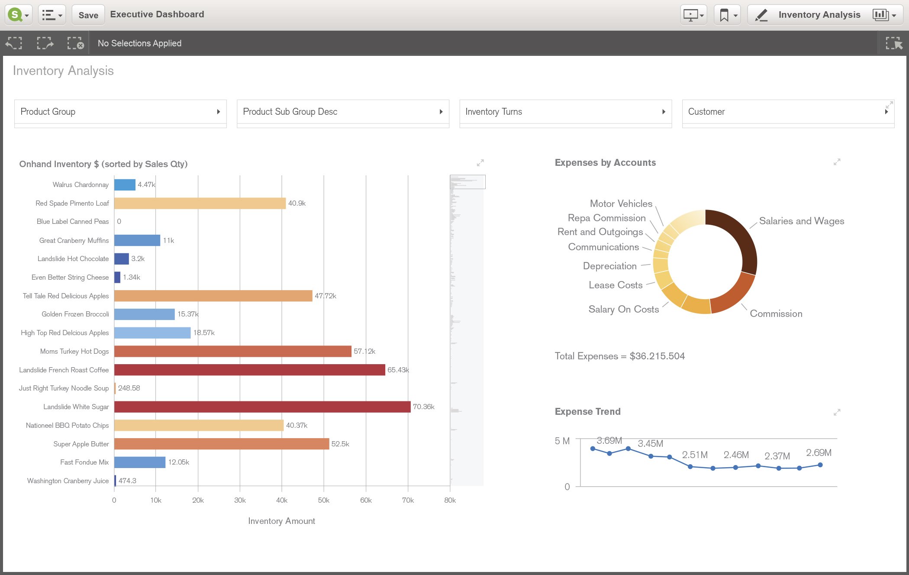Expand the Expense Trend chart fullscreen
Image resolution: width=909 pixels, height=575 pixels.
coord(837,412)
